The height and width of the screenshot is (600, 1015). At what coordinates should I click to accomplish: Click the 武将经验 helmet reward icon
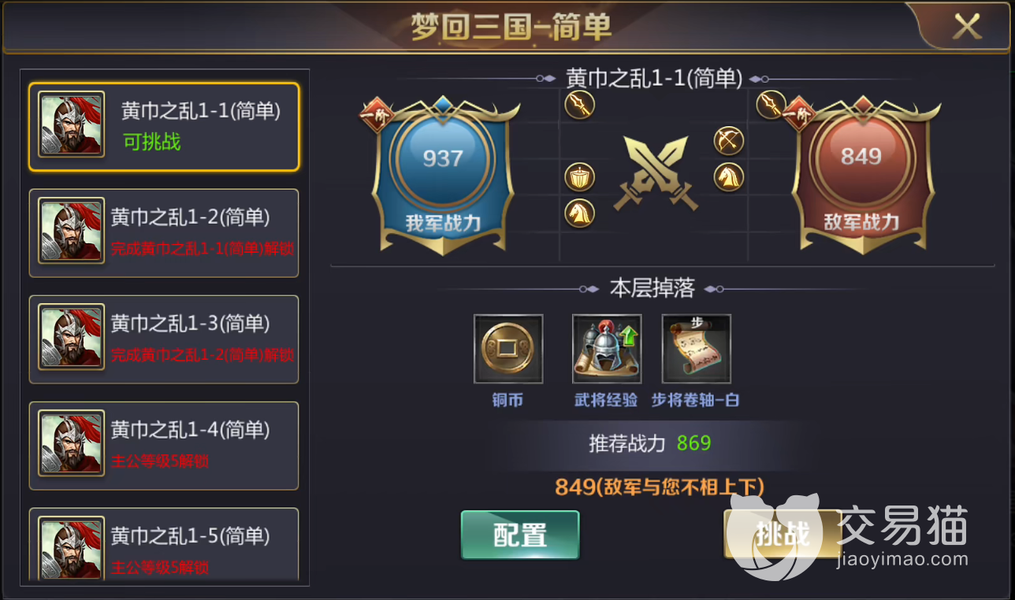tap(606, 349)
